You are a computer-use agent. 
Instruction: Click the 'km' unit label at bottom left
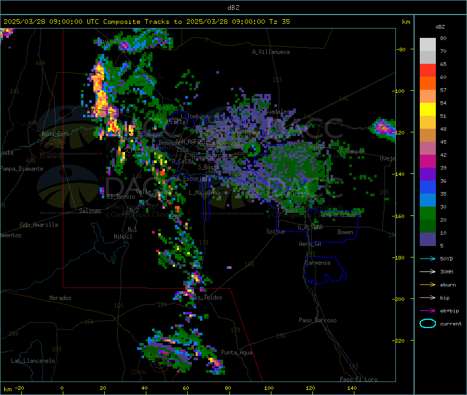tap(7, 389)
